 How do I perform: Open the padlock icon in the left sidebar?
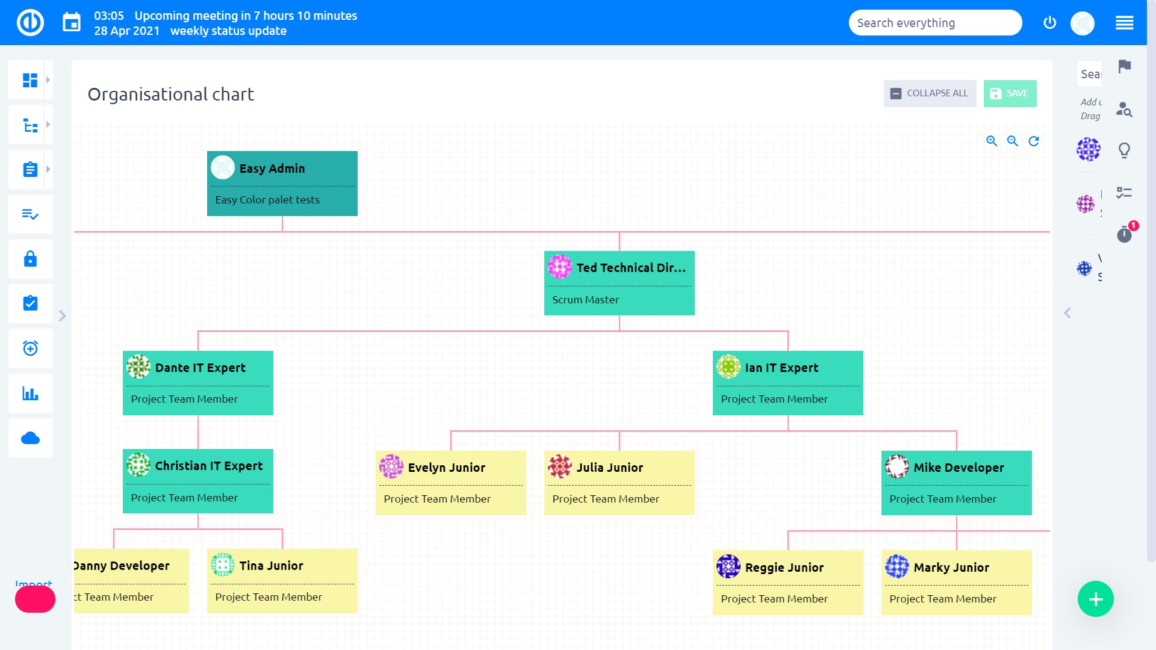(x=30, y=259)
